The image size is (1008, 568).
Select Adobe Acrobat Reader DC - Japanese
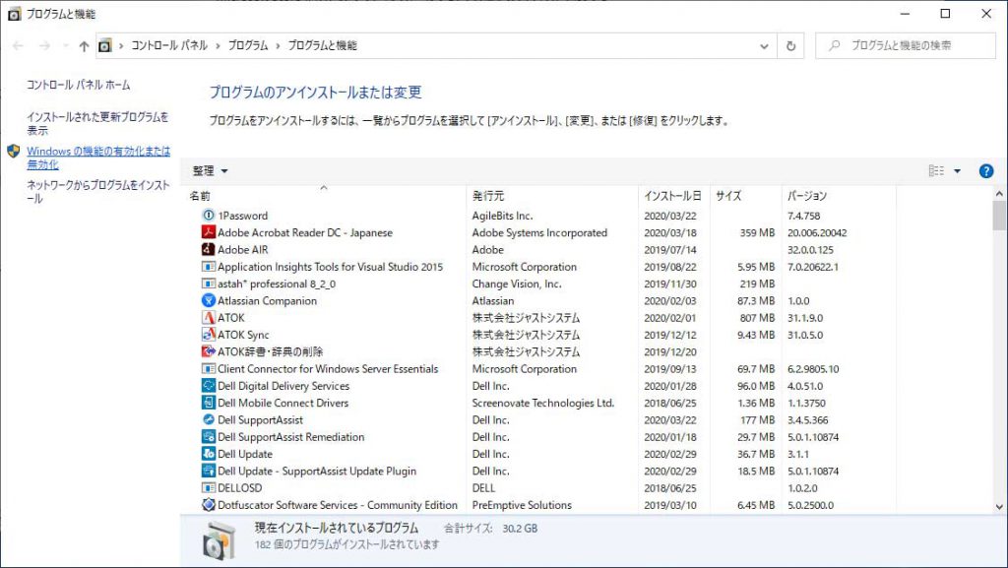coord(305,232)
